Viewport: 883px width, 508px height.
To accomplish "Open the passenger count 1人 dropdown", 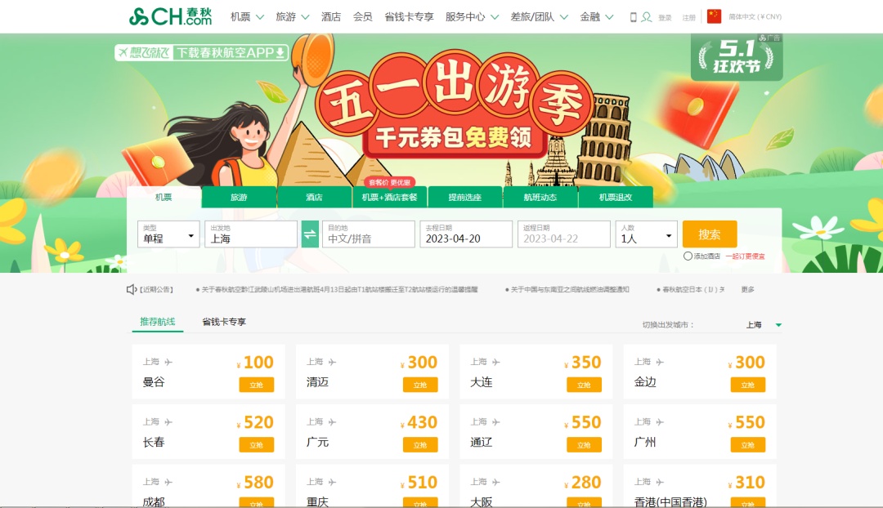I will [x=647, y=234].
